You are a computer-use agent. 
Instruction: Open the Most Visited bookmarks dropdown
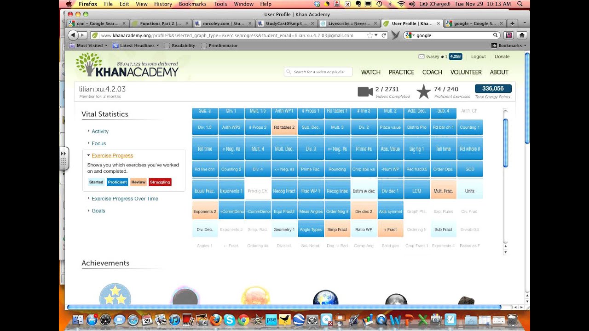[88, 46]
